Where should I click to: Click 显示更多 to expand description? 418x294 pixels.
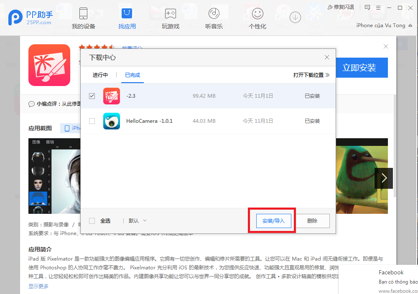click(38, 286)
